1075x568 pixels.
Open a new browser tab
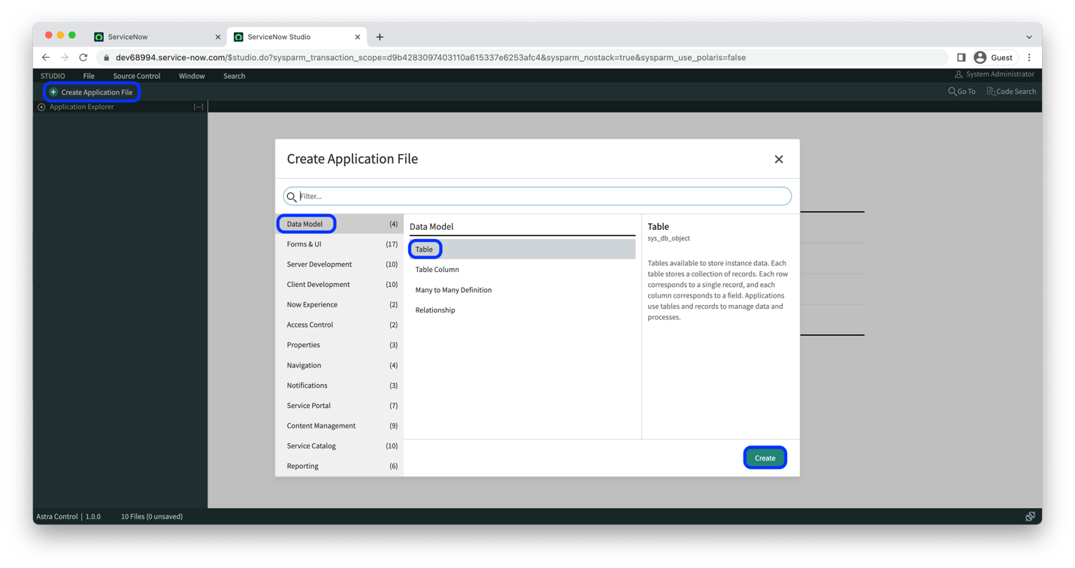[380, 37]
